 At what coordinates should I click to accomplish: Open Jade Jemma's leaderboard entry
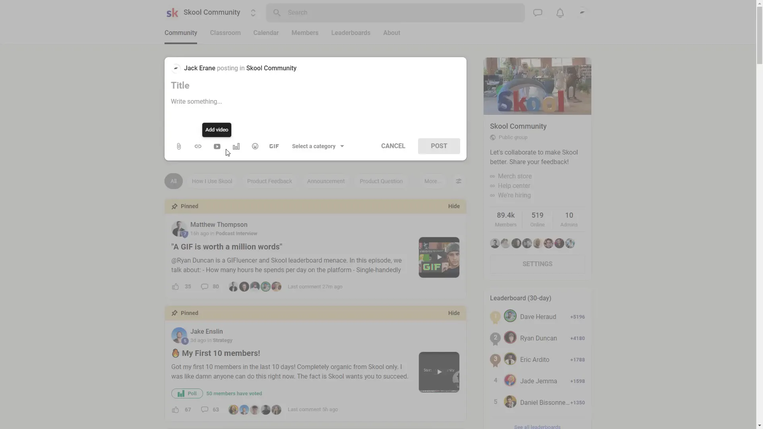pyautogui.click(x=537, y=381)
